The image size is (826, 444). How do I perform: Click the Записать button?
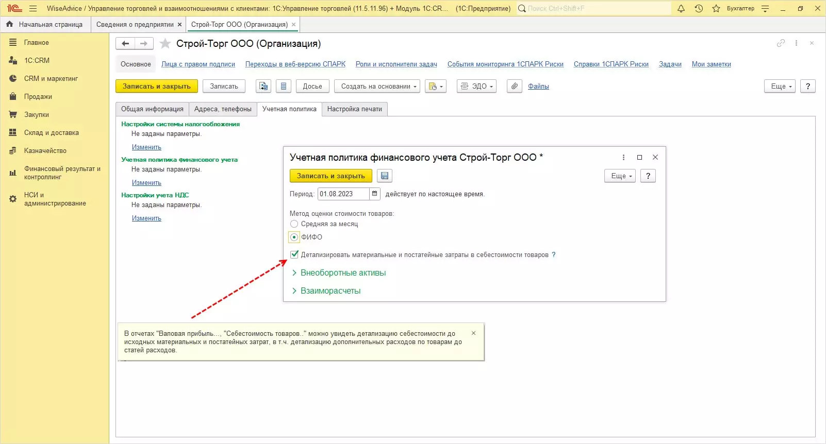[x=224, y=86]
